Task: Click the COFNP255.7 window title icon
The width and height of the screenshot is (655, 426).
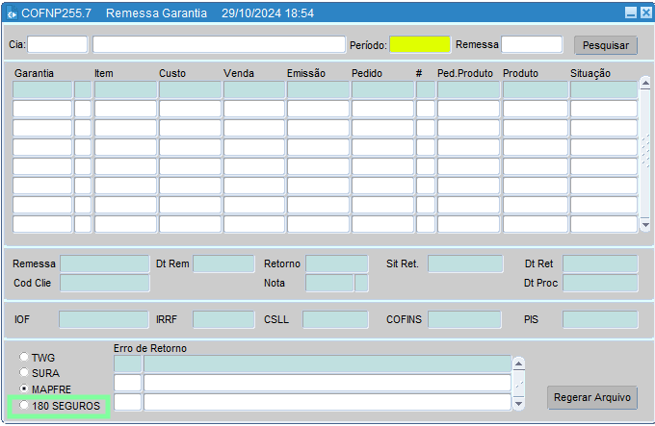Action: 12,14
